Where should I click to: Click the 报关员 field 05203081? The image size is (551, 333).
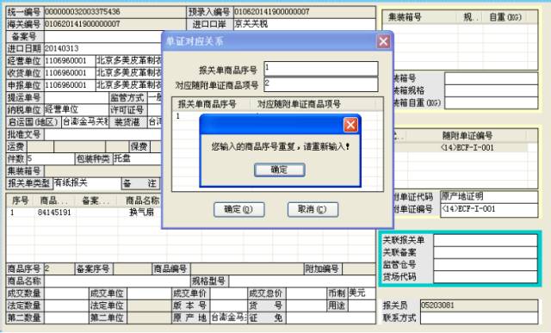point(479,305)
